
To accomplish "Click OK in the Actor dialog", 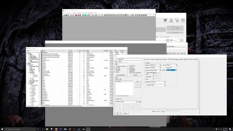I will tap(118, 113).
